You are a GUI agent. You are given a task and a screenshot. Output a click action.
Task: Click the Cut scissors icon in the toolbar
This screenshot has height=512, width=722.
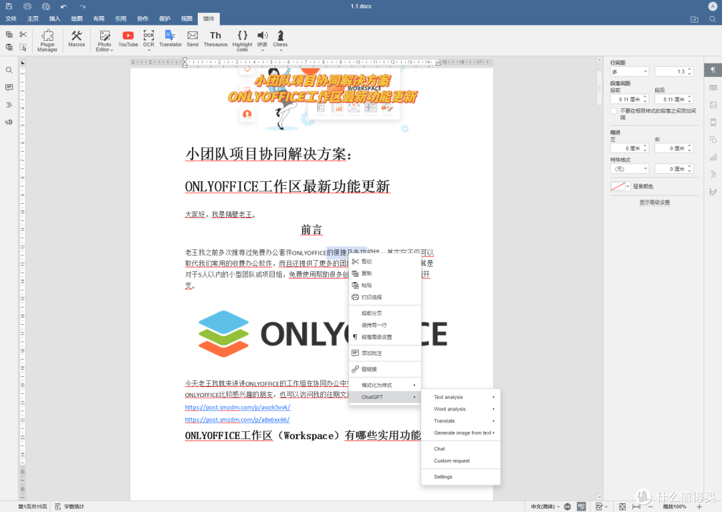point(23,35)
